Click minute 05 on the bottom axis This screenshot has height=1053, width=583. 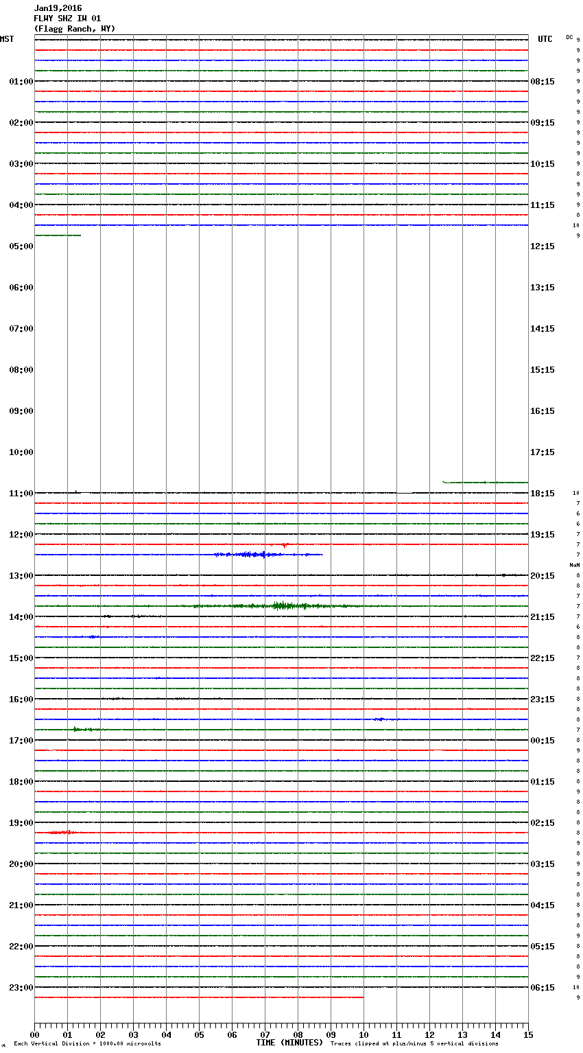pyautogui.click(x=199, y=1034)
